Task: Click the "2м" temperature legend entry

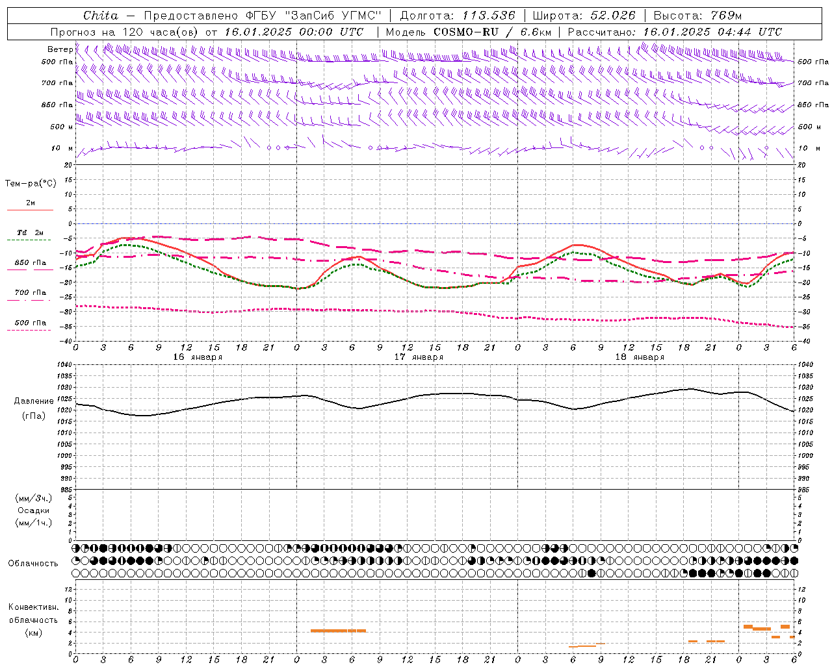Action: (31, 203)
